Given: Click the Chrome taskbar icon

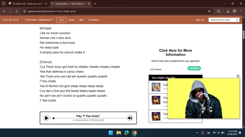Looking at the screenshot, I should point(134,133).
